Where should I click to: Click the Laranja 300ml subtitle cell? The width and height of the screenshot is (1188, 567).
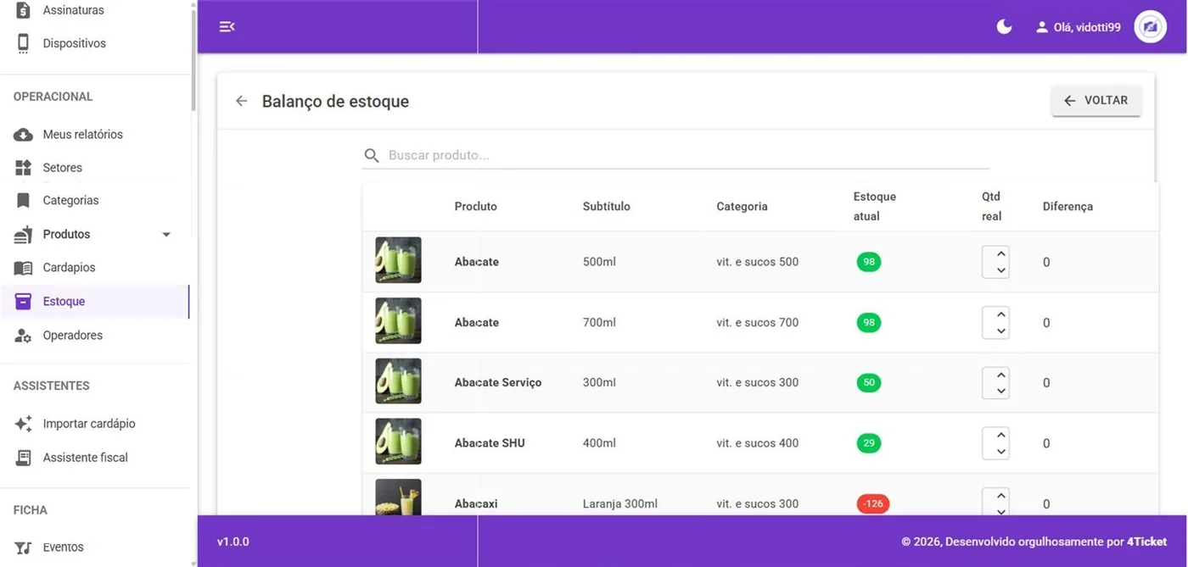(x=620, y=504)
